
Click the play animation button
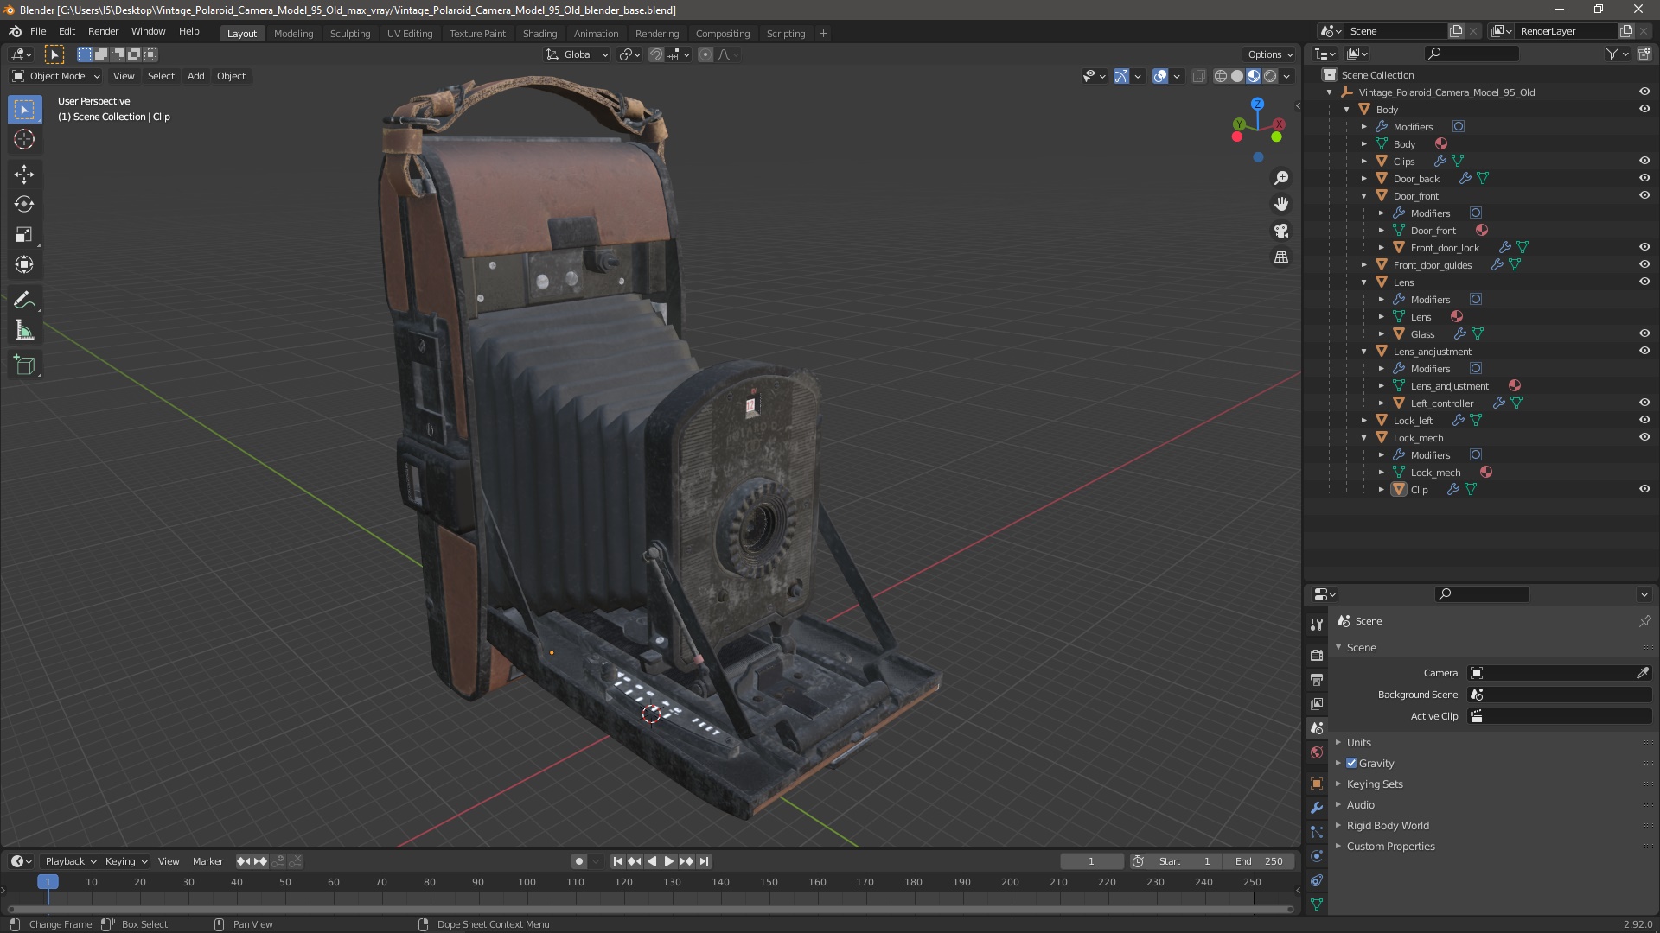point(669,861)
